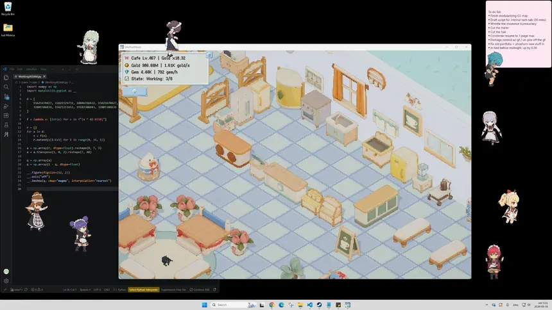Viewport: 552px width, 310px height.
Task: Open Steam from the taskbar
Action: pos(319,305)
